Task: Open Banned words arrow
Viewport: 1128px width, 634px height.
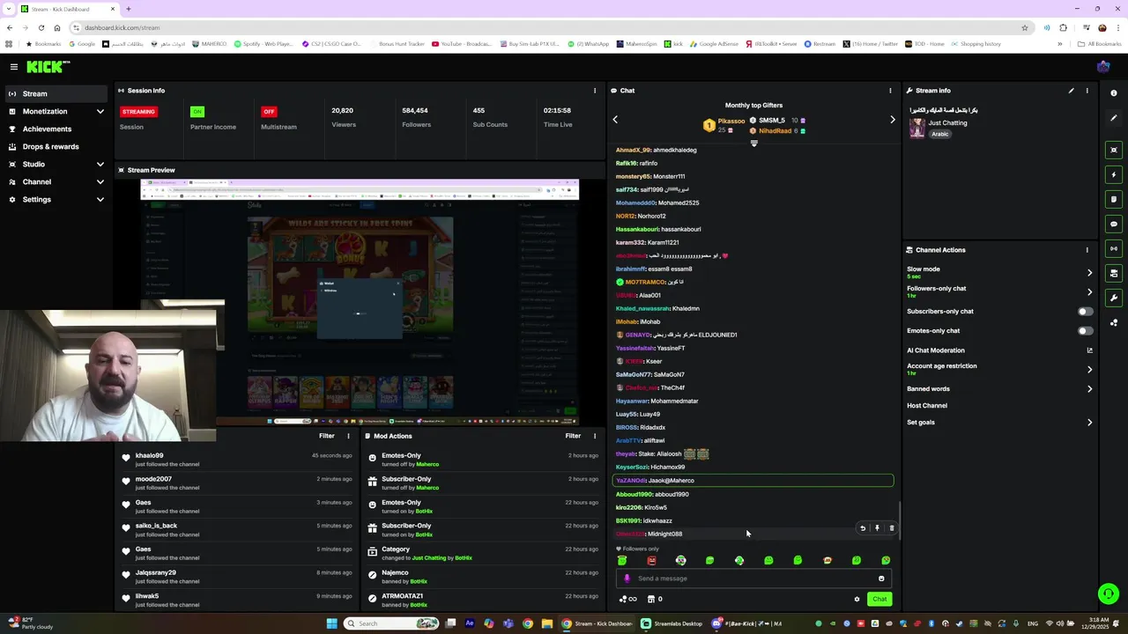Action: point(1089,389)
